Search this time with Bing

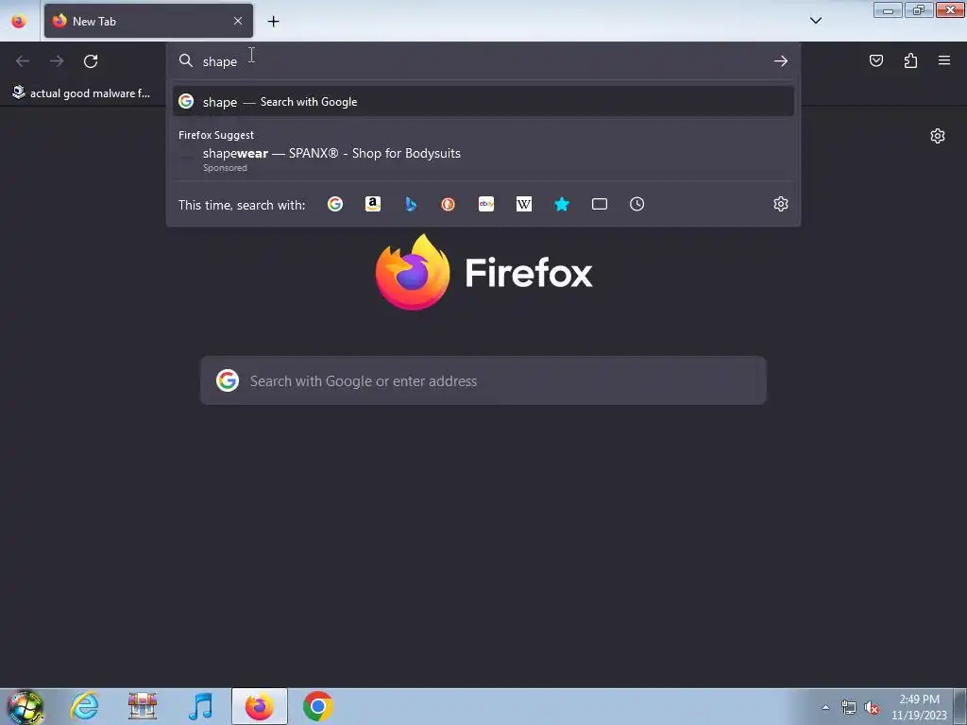(x=411, y=204)
